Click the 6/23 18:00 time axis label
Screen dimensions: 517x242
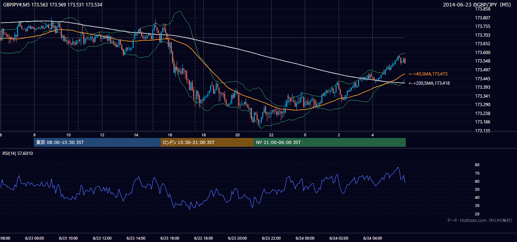(203, 238)
